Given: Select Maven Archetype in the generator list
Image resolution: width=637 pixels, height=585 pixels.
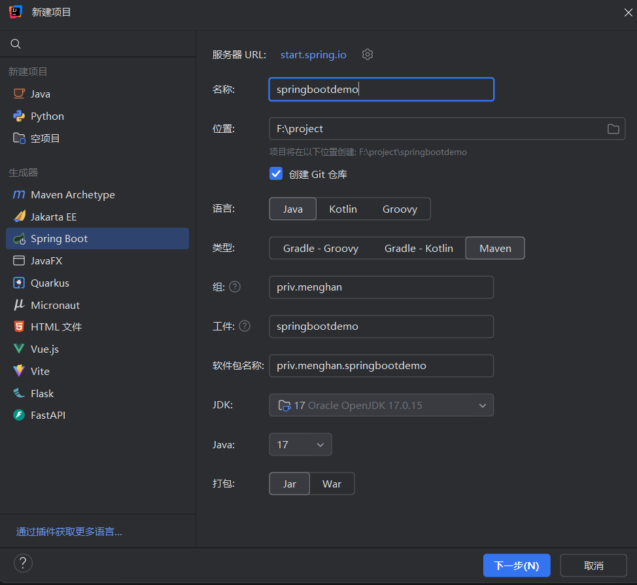Looking at the screenshot, I should point(72,194).
